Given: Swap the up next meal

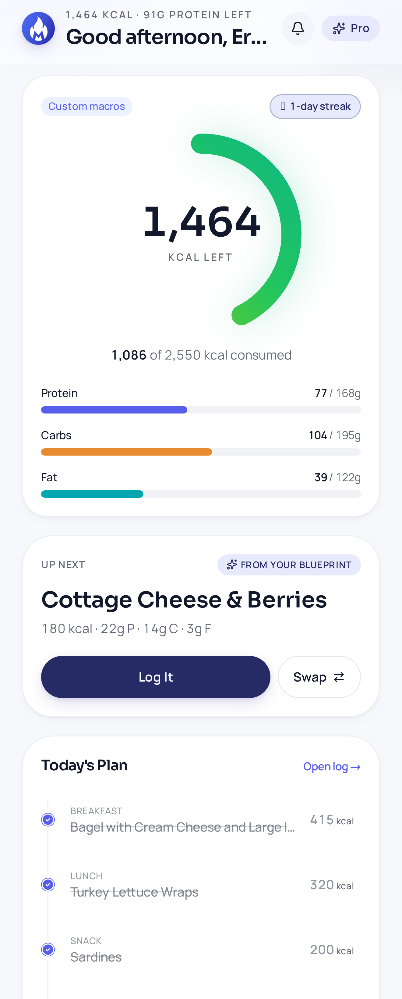Looking at the screenshot, I should (319, 677).
